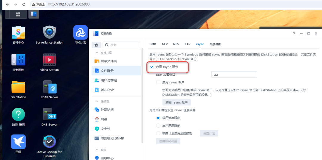
Task: Select the 启用速度限制 radio button
Action: (158, 126)
